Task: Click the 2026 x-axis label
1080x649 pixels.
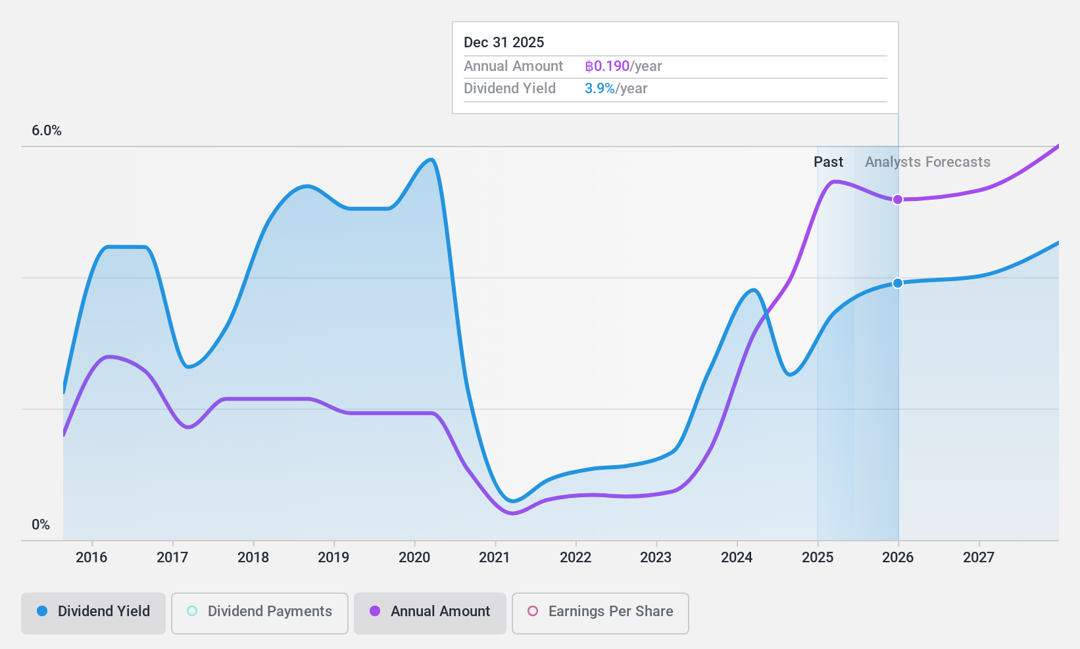Action: (x=898, y=558)
